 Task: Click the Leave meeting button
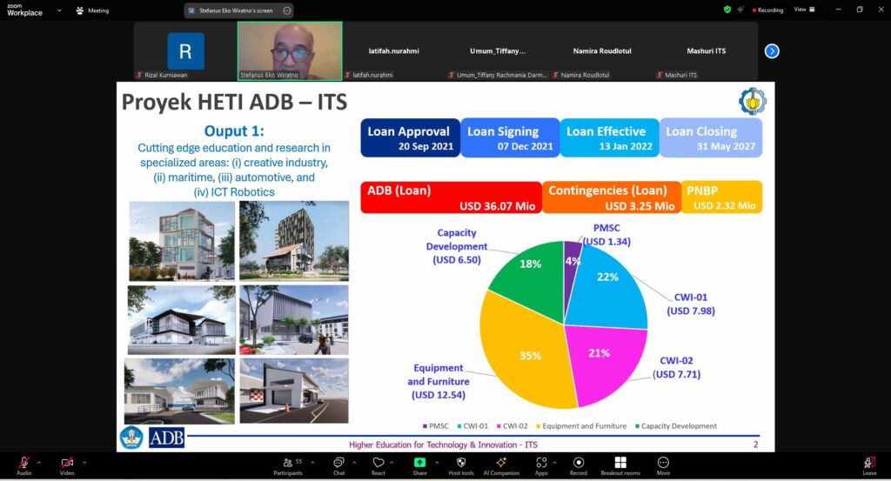pyautogui.click(x=868, y=464)
